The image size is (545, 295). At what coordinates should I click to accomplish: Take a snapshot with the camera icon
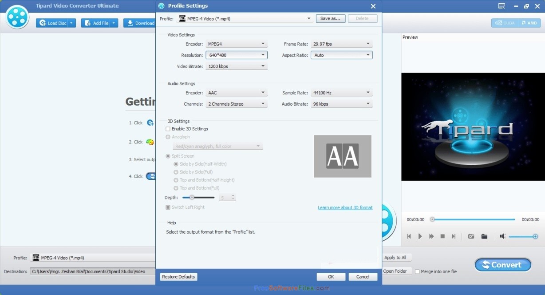tap(471, 236)
